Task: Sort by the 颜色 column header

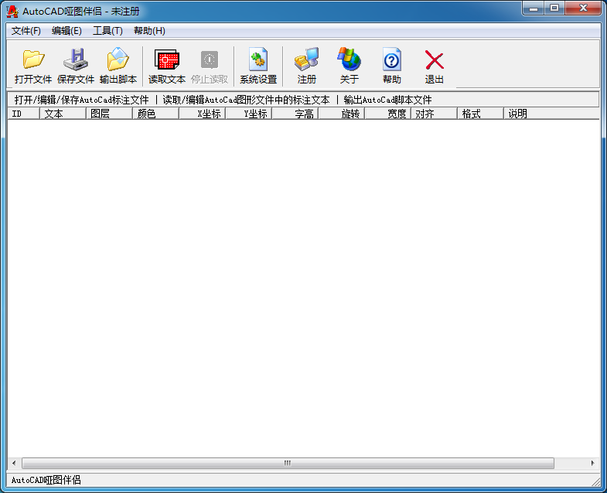Action: point(155,114)
